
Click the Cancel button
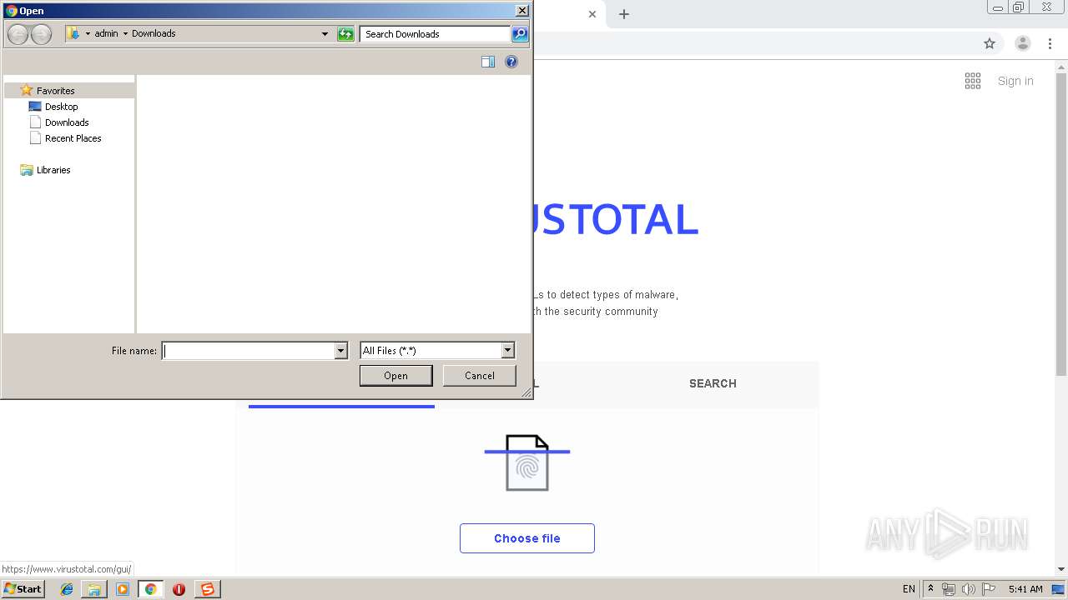(480, 376)
